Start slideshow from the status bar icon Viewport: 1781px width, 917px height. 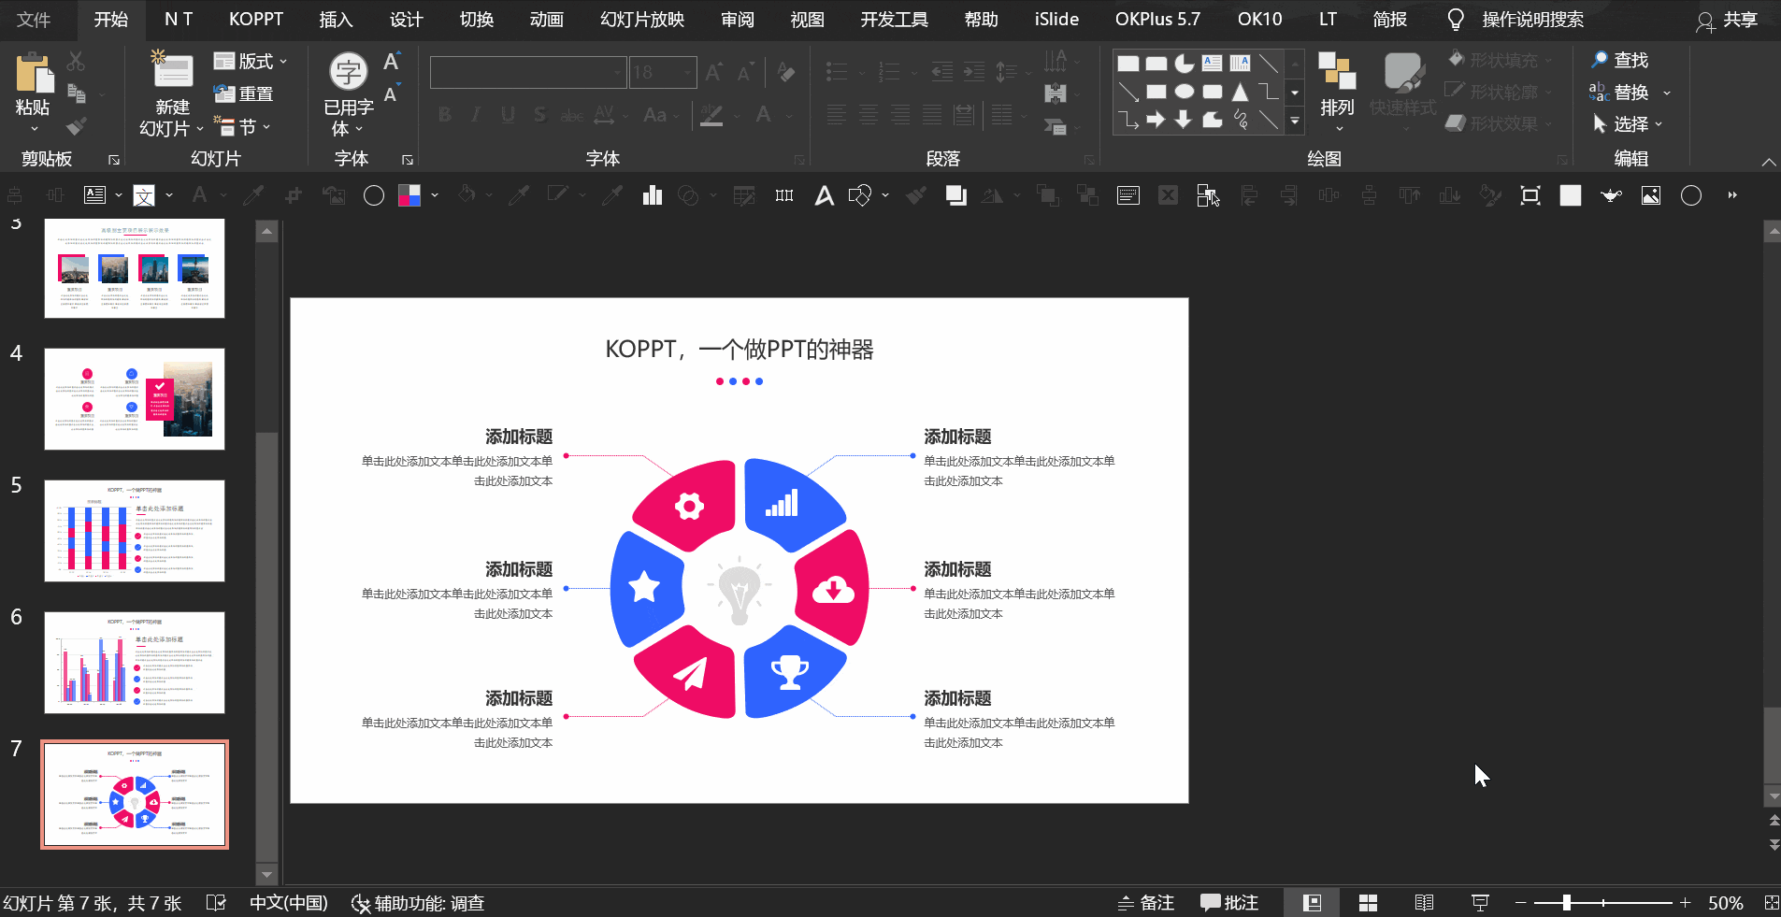(1480, 903)
